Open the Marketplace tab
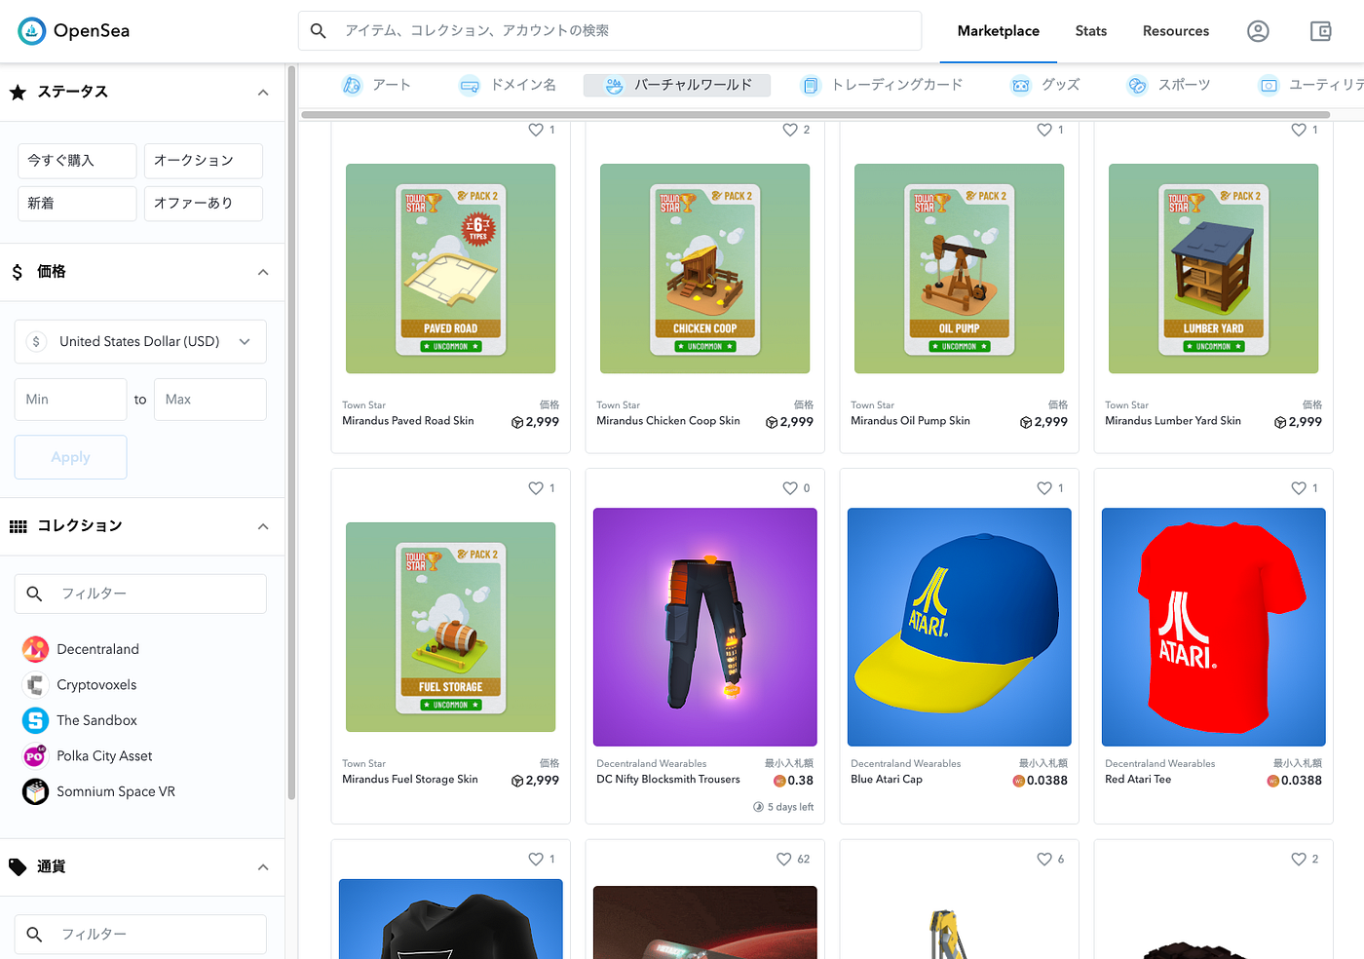 (x=999, y=31)
